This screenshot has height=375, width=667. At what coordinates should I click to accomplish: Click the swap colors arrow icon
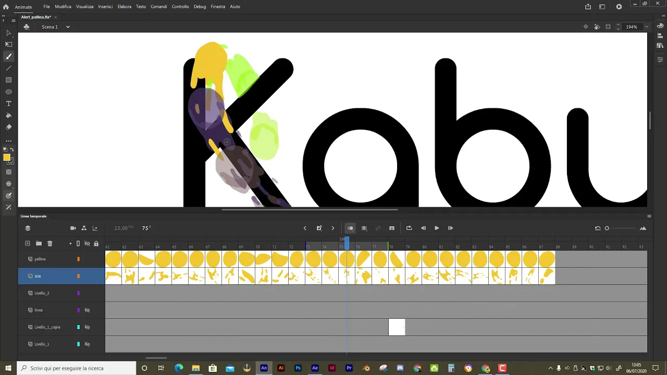[x=12, y=149]
